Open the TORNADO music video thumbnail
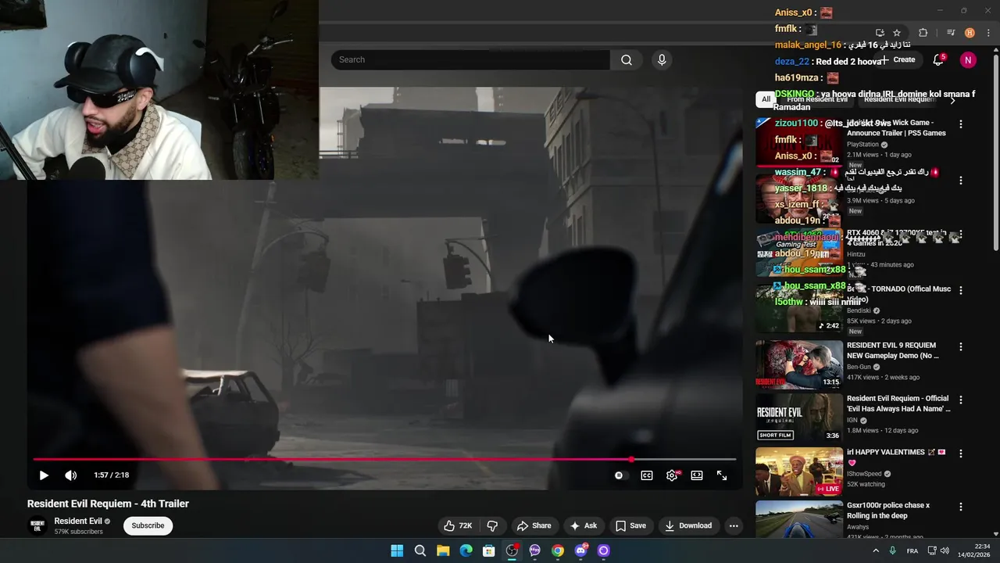The height and width of the screenshot is (563, 1000). [799, 308]
